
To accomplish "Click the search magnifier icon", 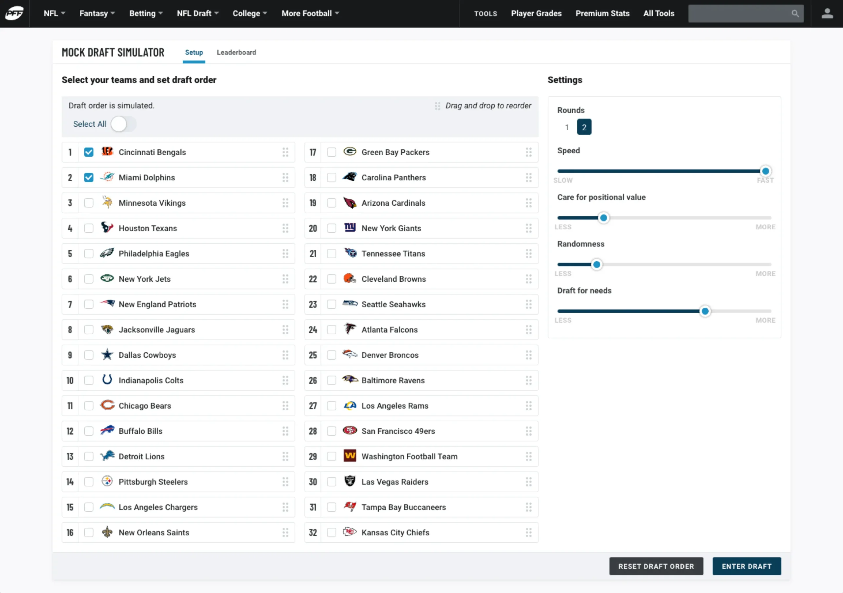I will click(x=795, y=13).
